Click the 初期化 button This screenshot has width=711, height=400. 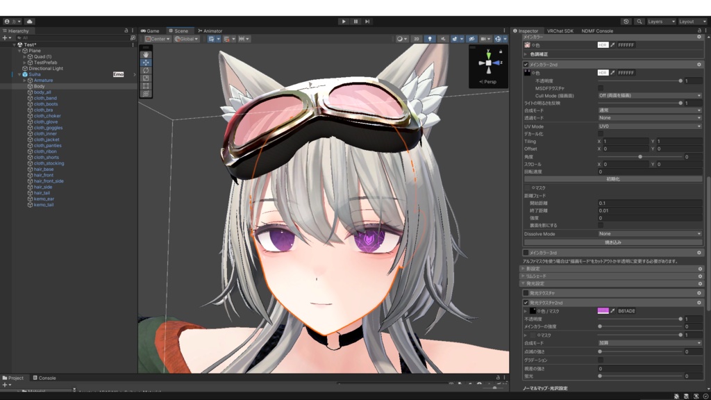click(613, 179)
